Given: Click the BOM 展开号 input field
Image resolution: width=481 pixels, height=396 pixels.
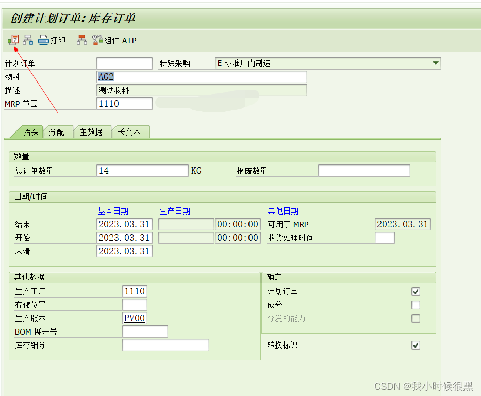Looking at the screenshot, I should point(144,332).
